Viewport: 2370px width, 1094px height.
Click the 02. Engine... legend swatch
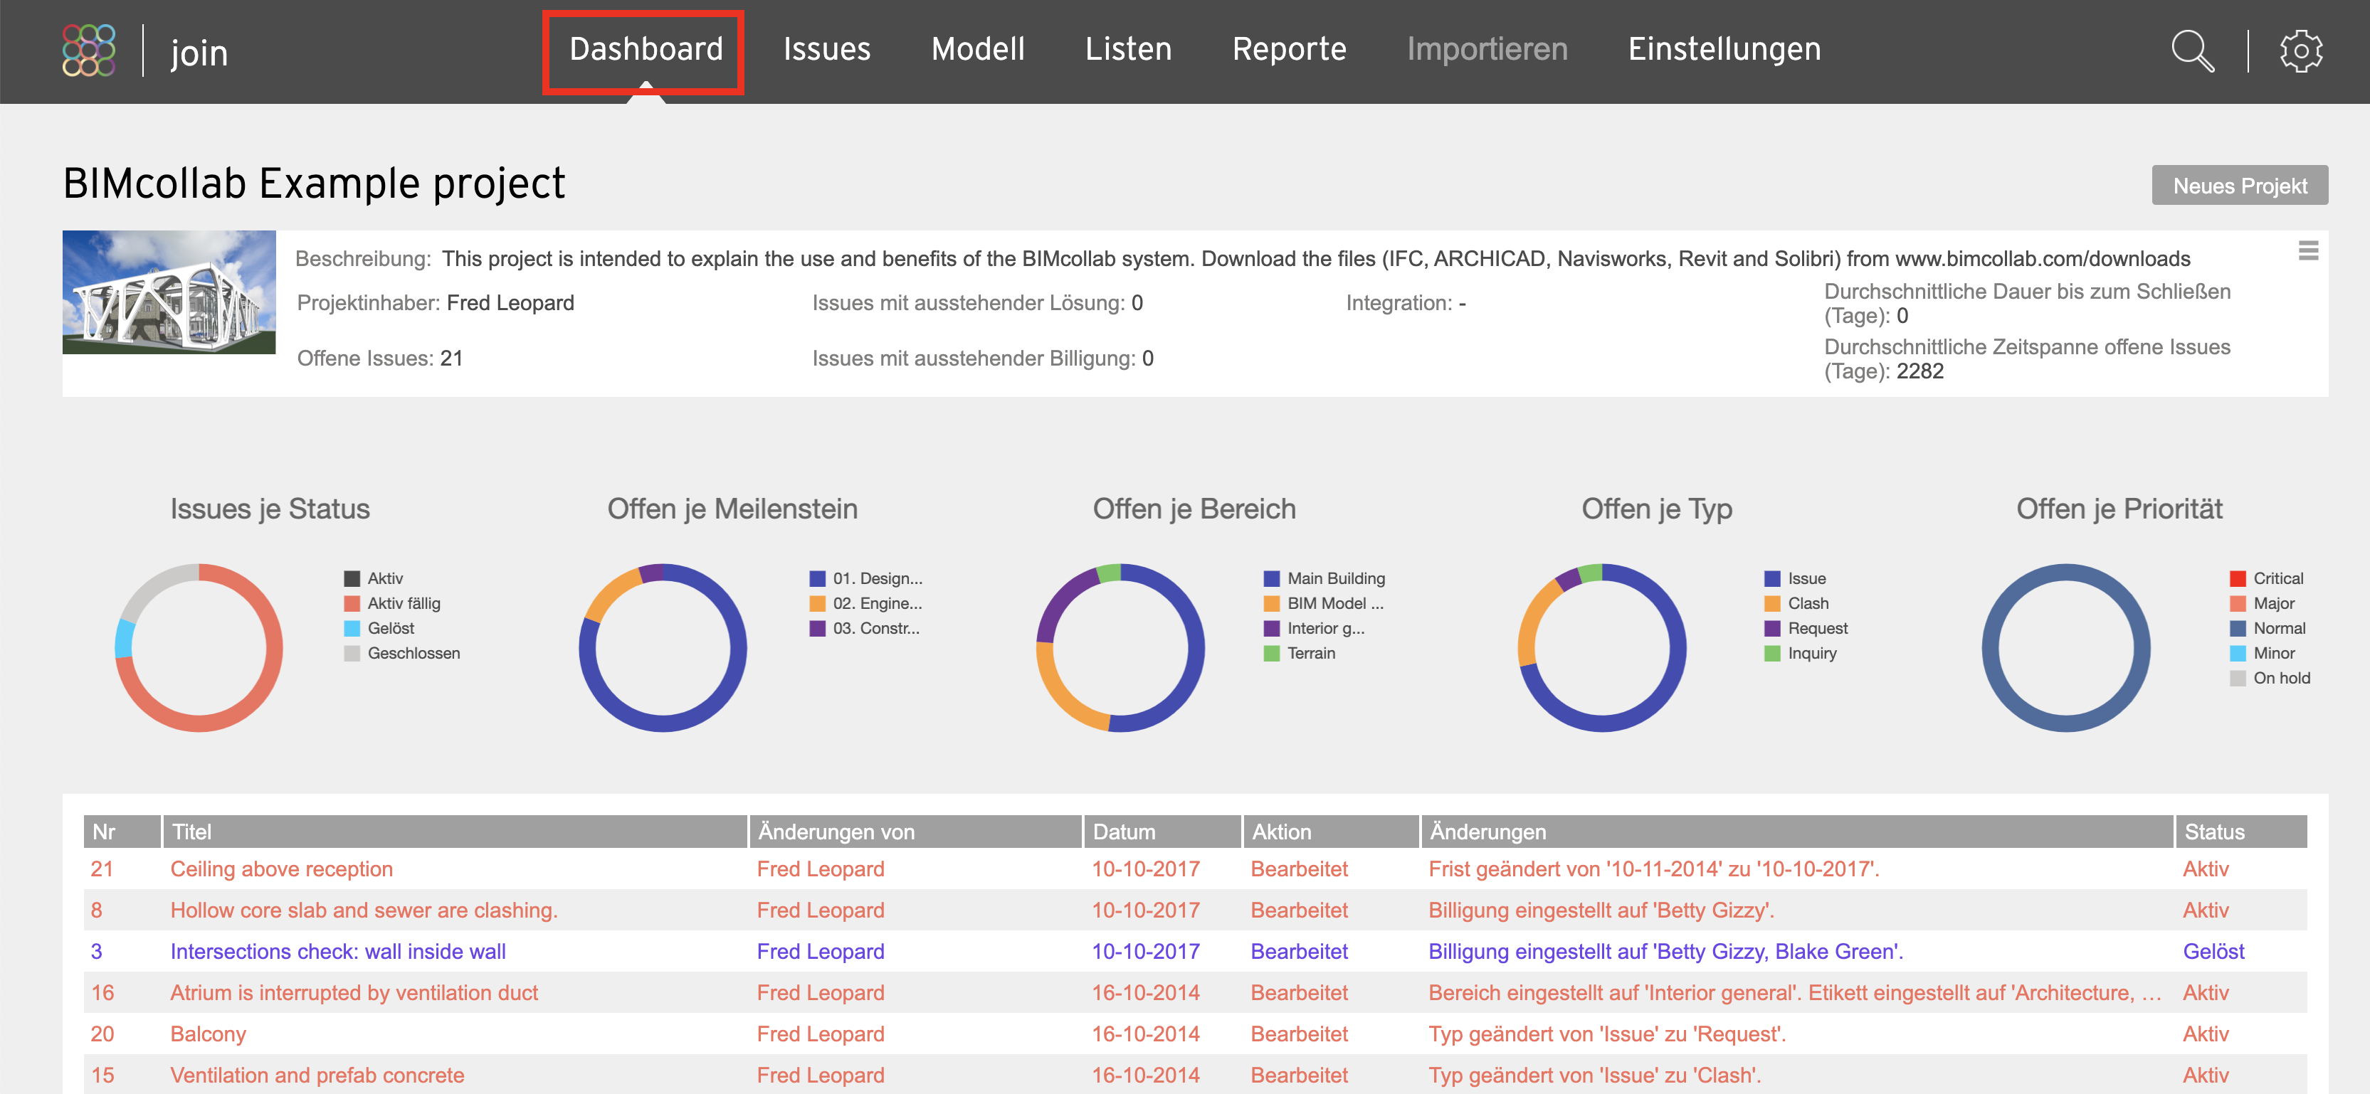pos(817,603)
